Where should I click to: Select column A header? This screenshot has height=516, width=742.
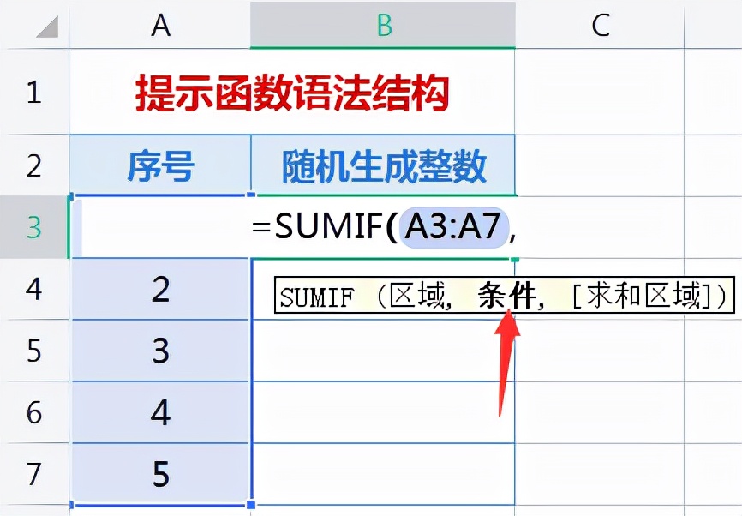tap(160, 26)
